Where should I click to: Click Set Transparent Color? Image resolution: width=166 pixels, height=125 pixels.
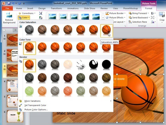[35, 105]
